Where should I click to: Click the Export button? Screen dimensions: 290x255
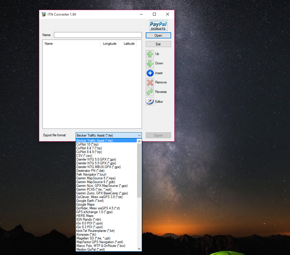(x=158, y=135)
